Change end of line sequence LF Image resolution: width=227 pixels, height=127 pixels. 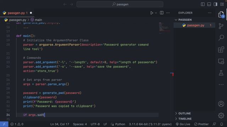(105, 124)
